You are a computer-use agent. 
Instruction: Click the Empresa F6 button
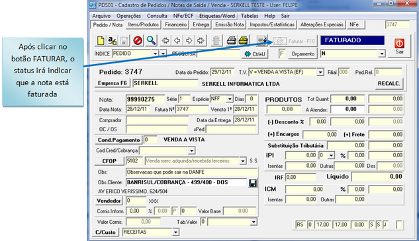pyautogui.click(x=113, y=83)
